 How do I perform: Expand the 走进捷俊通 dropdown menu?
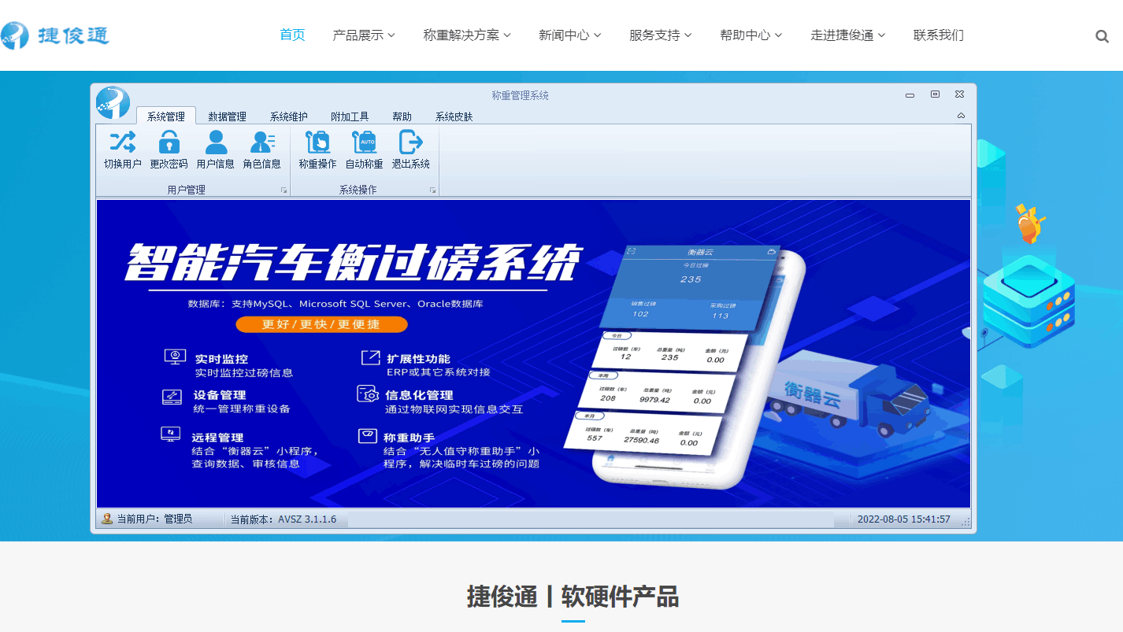848,35
